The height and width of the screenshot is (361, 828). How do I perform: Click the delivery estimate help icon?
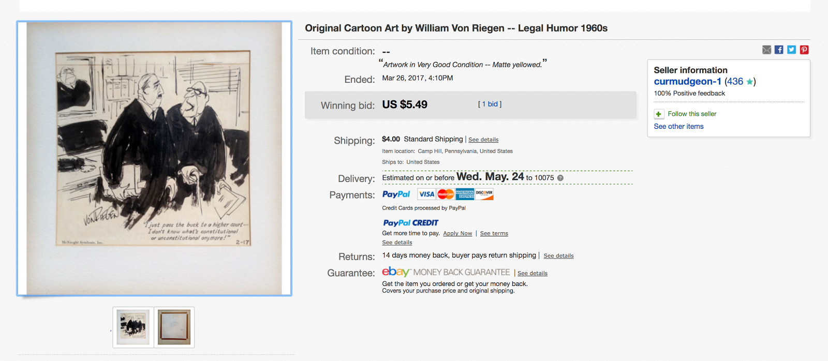560,178
